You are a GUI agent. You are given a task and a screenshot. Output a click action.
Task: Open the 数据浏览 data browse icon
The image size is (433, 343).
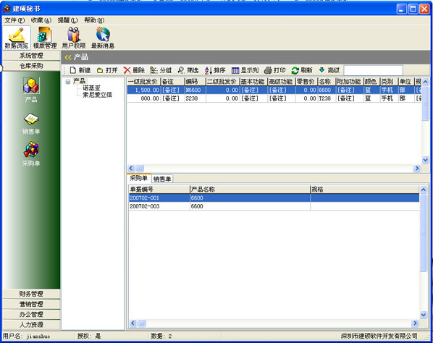coord(17,38)
